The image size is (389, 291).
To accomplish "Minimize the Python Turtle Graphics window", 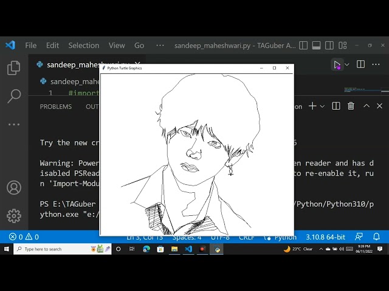I will [261, 68].
